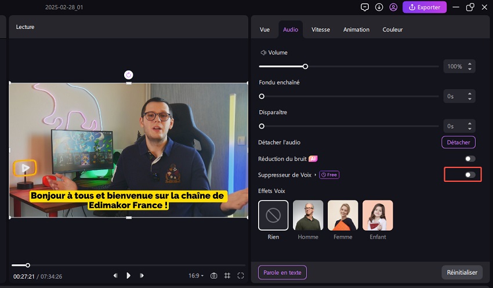This screenshot has width=493, height=288.
Task: Switch to the Vitesse tab
Action: [321, 30]
